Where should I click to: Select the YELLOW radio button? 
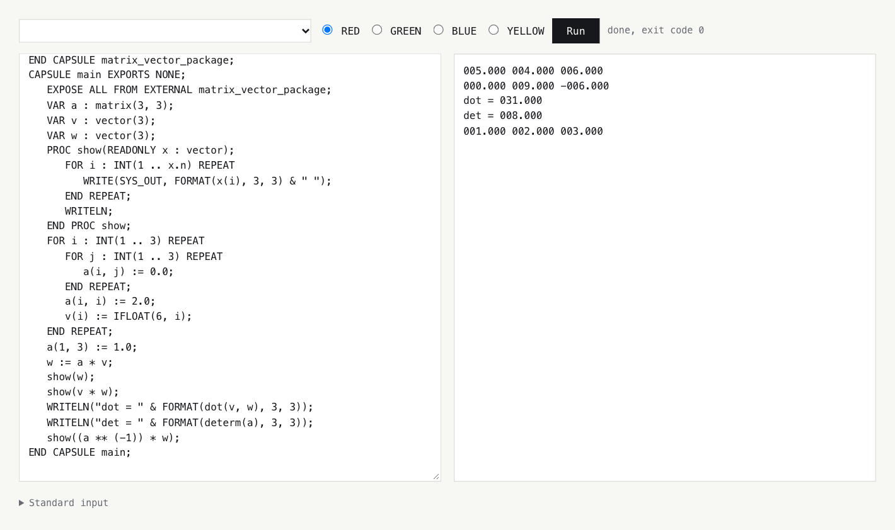(x=494, y=30)
